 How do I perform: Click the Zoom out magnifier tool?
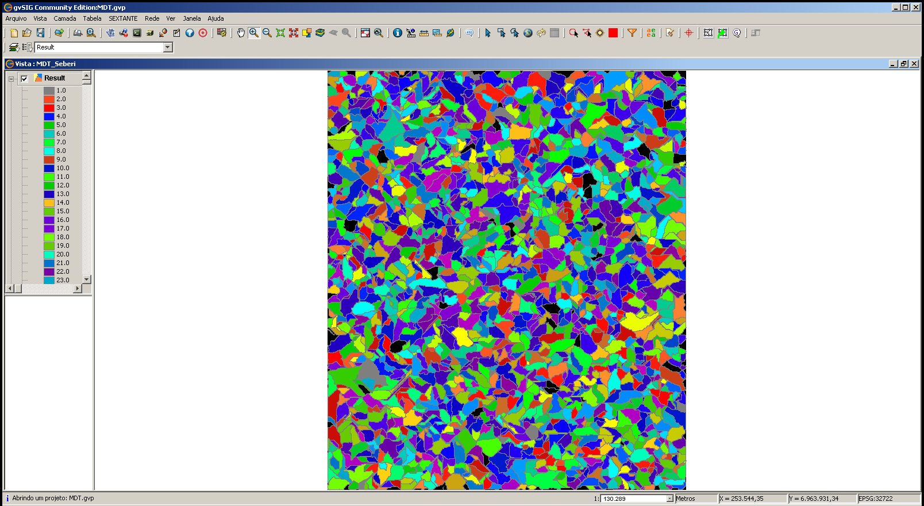pos(267,33)
